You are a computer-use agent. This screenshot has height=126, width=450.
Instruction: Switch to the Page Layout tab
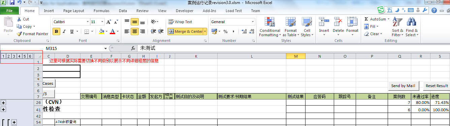coord(74,11)
